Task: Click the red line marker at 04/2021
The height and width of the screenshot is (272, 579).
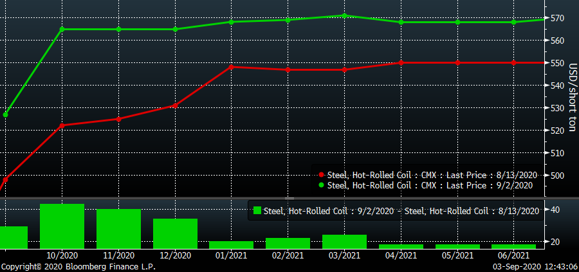Action: (401, 62)
